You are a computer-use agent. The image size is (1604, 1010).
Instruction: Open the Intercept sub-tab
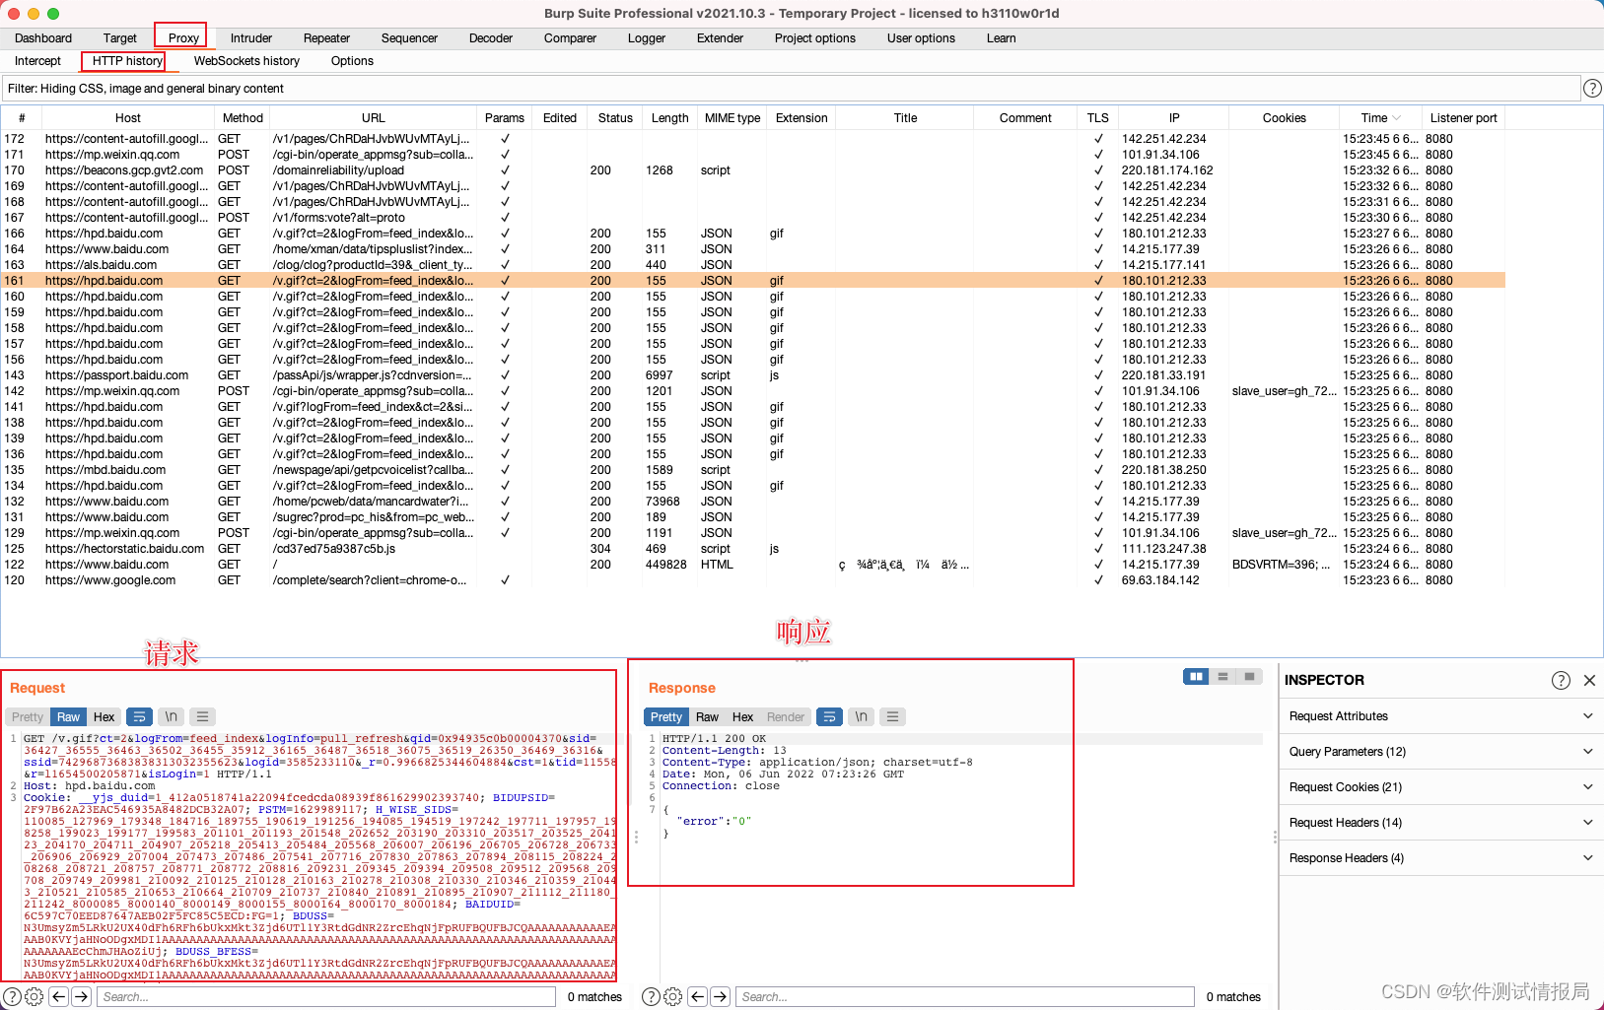click(37, 61)
